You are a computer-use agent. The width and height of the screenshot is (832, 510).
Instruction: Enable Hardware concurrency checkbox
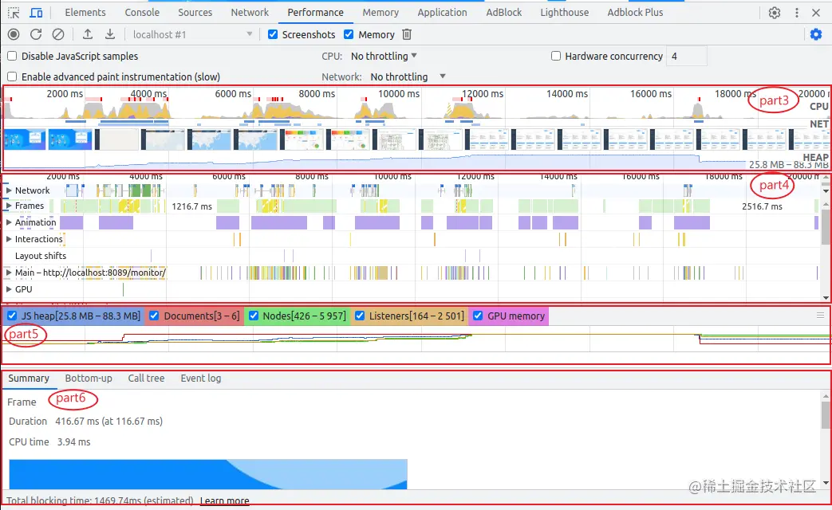tap(556, 57)
